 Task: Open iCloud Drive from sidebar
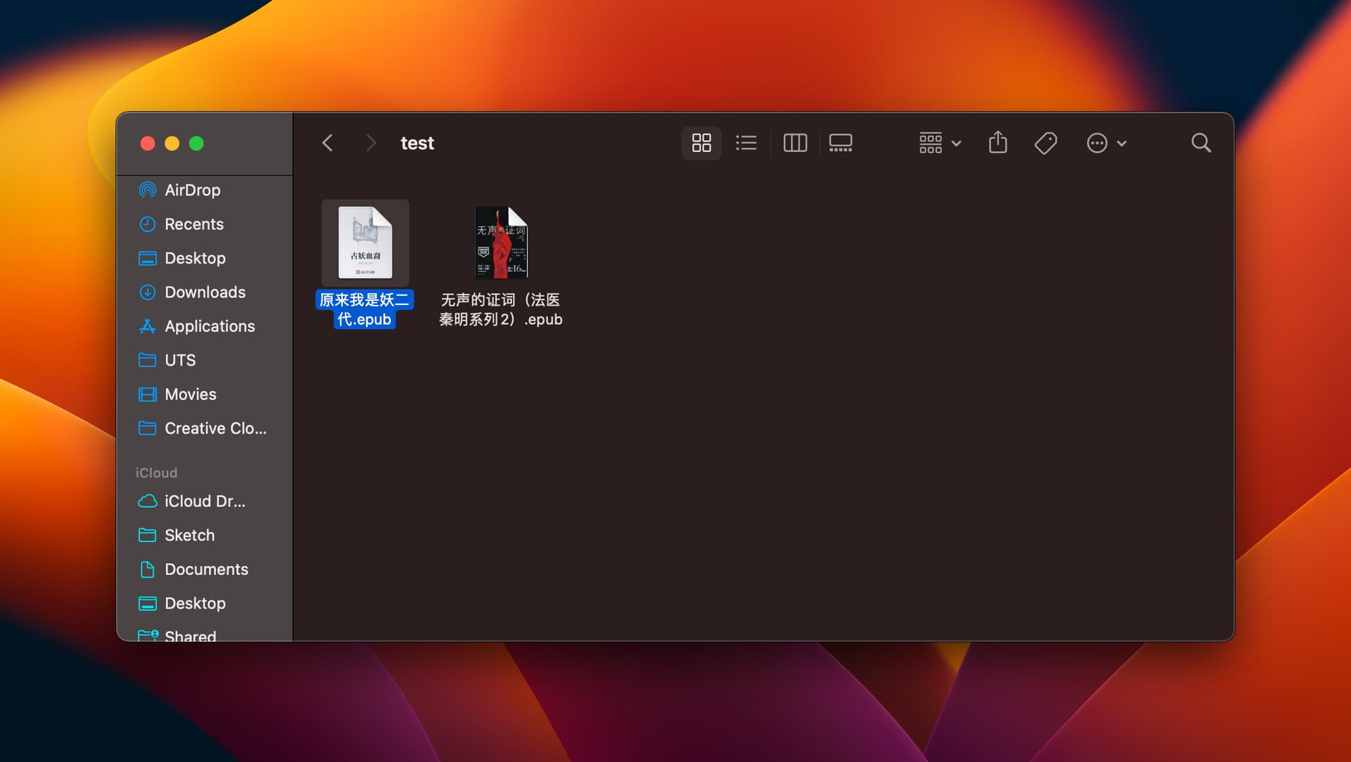point(204,501)
